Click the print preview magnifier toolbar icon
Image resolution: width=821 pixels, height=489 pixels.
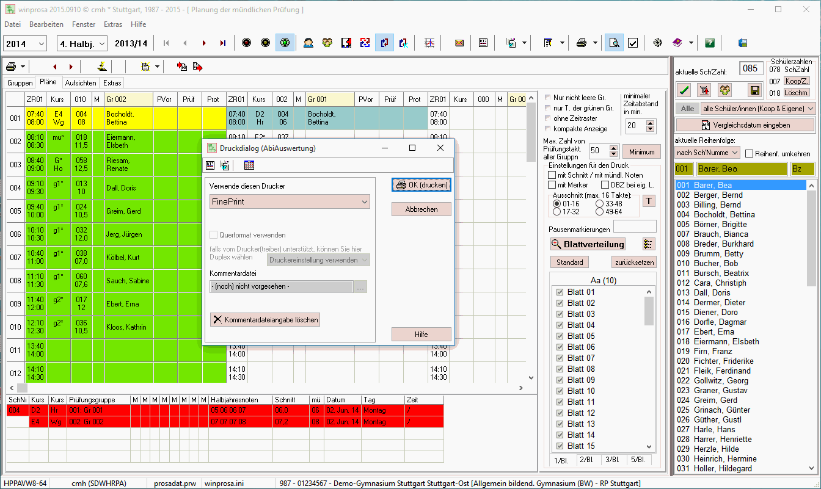[x=614, y=43]
